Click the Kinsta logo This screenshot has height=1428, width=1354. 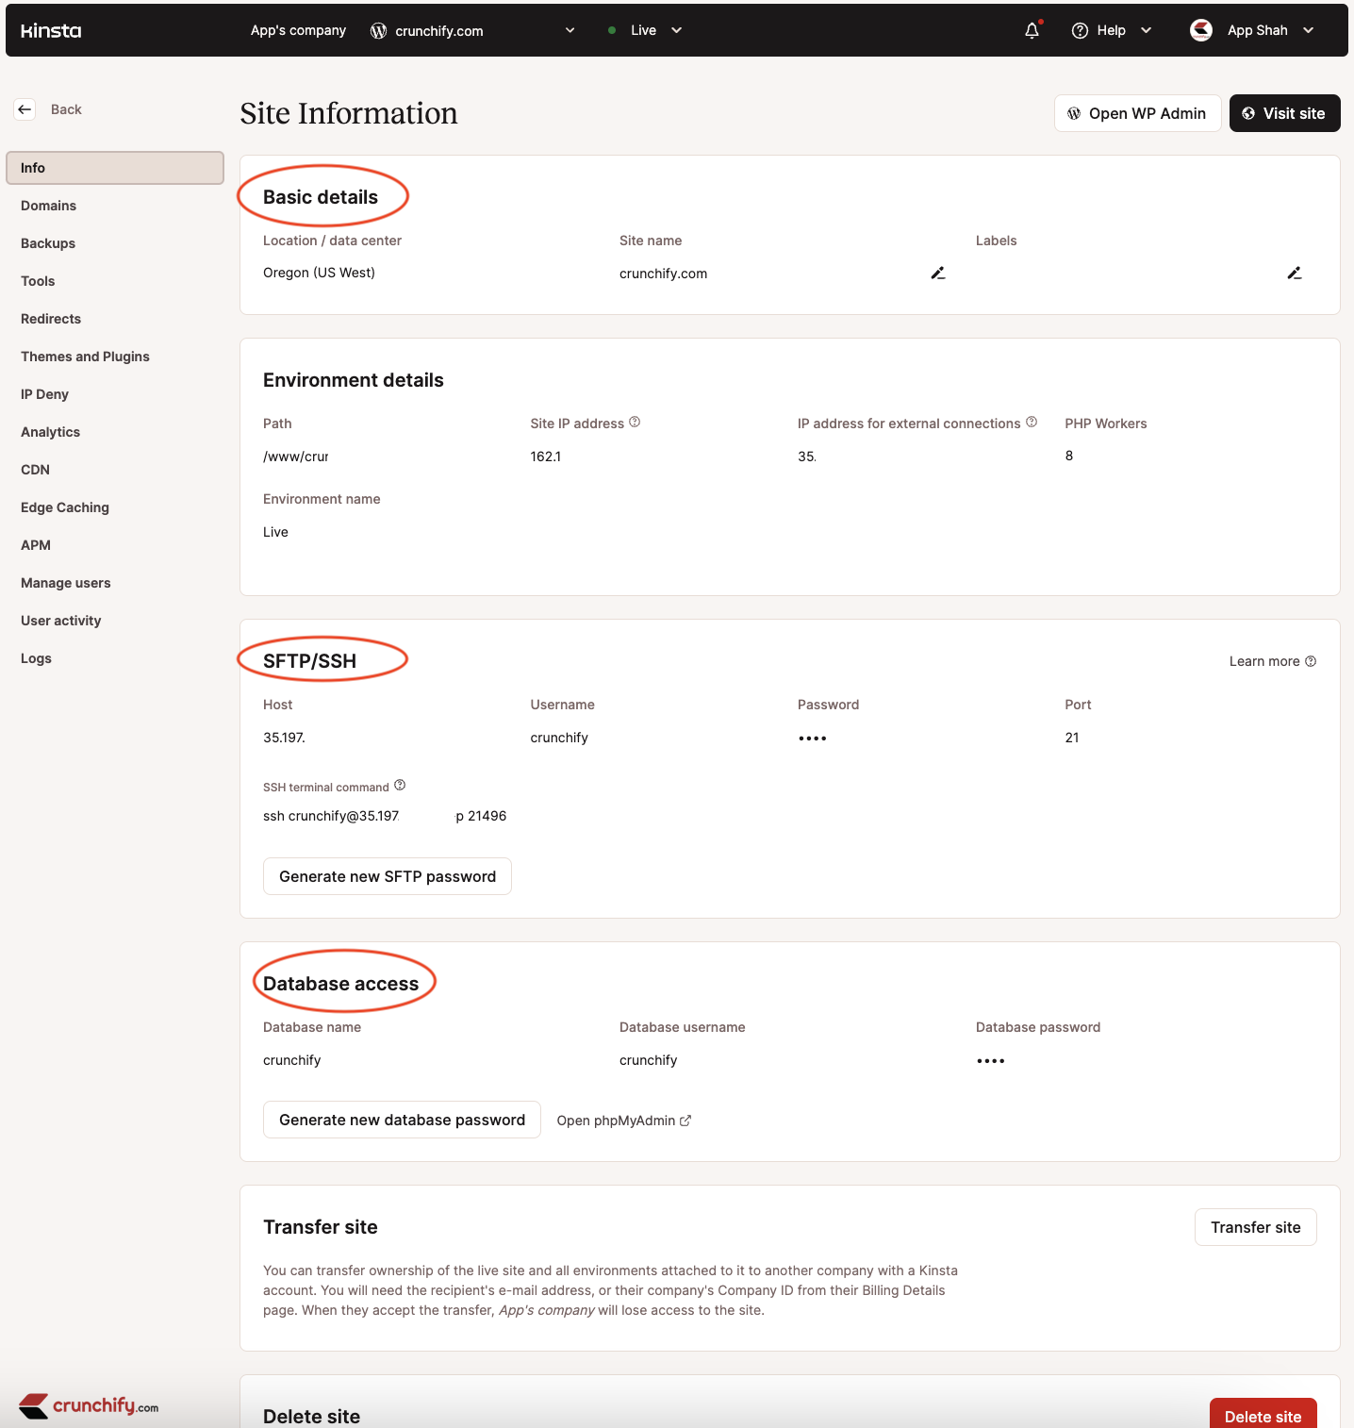[x=51, y=30]
